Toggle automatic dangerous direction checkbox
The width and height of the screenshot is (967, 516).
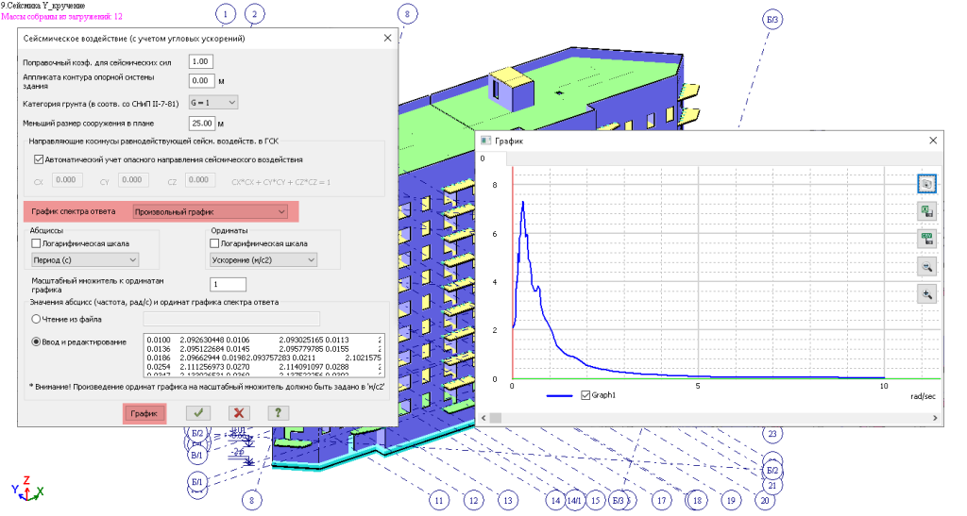point(39,159)
